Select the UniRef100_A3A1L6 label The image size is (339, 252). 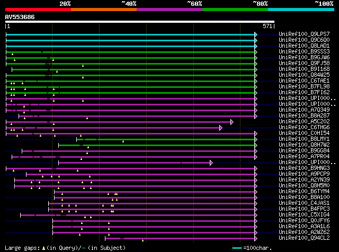304,227
